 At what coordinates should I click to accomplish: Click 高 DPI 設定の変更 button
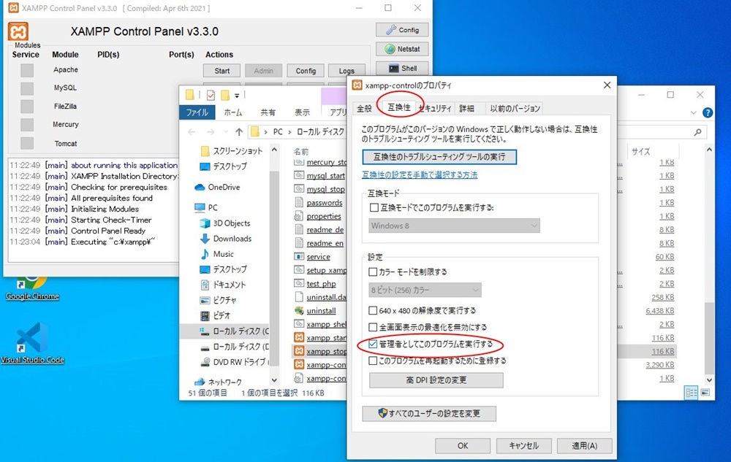click(436, 380)
